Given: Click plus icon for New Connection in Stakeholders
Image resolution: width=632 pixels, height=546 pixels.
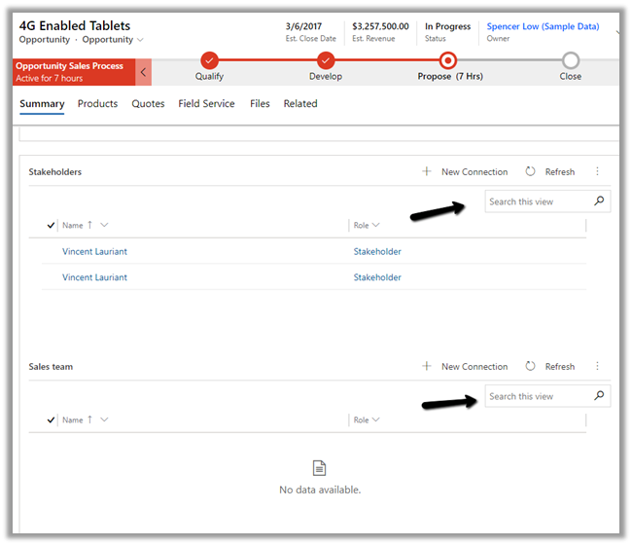Looking at the screenshot, I should (427, 172).
